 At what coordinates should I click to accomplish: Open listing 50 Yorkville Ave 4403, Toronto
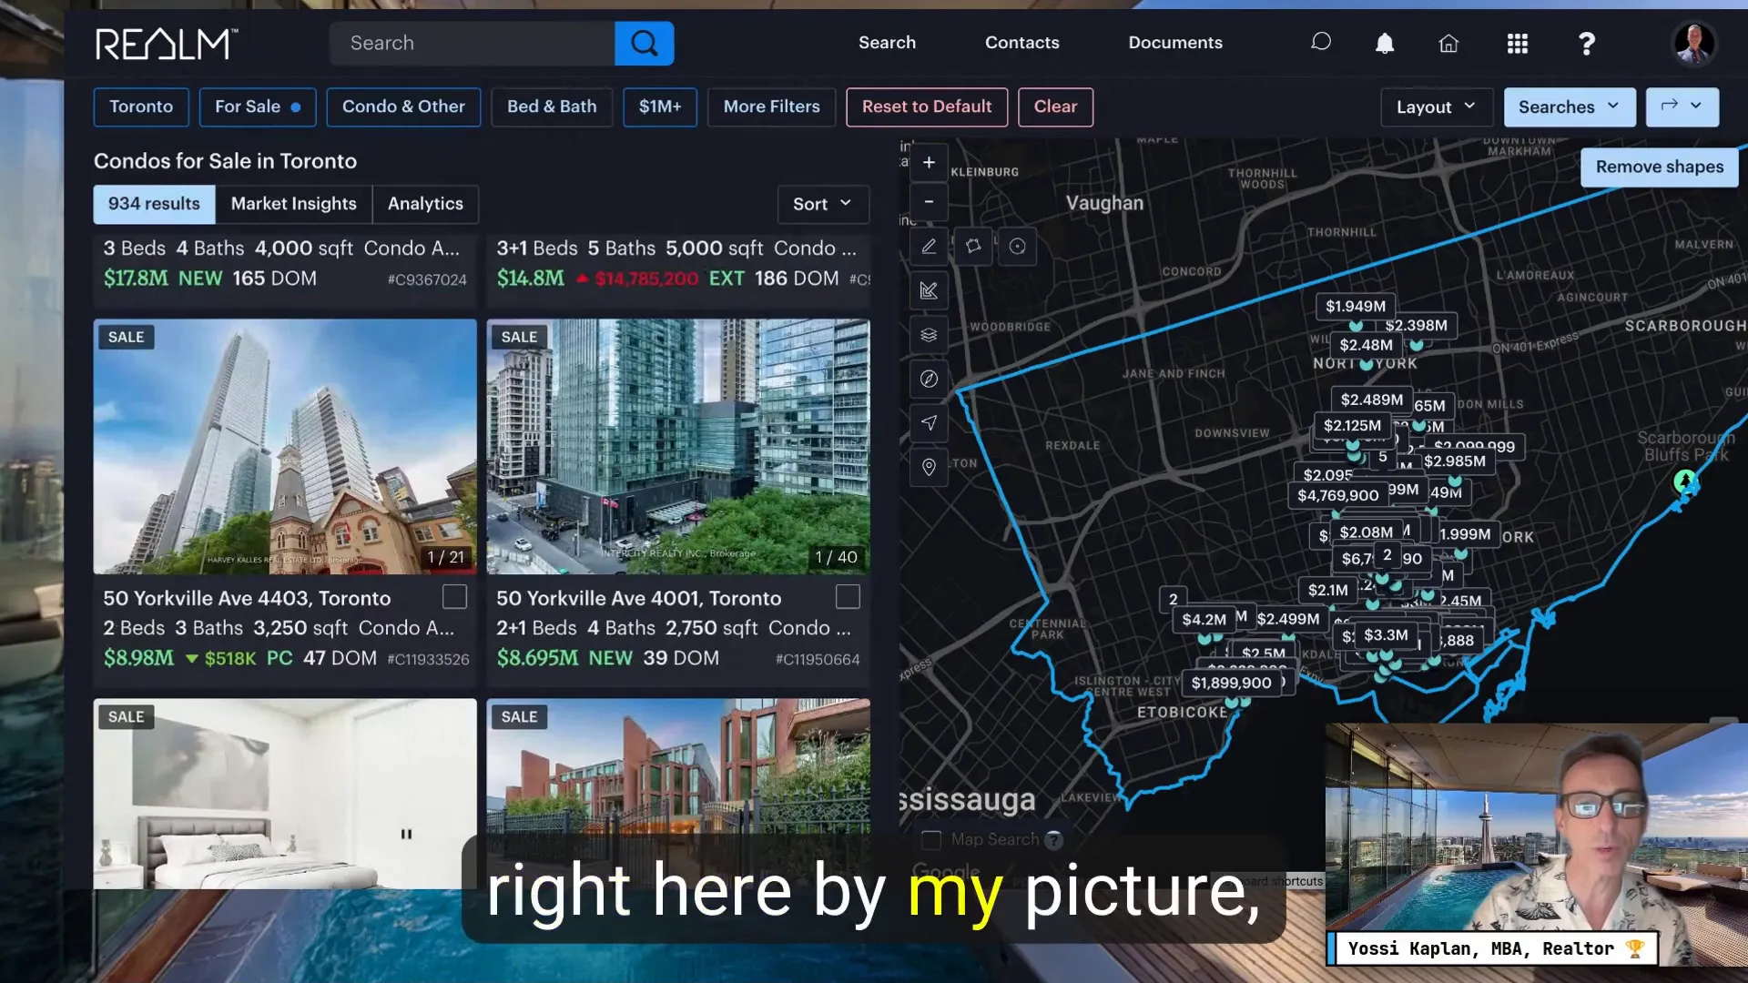coord(247,598)
